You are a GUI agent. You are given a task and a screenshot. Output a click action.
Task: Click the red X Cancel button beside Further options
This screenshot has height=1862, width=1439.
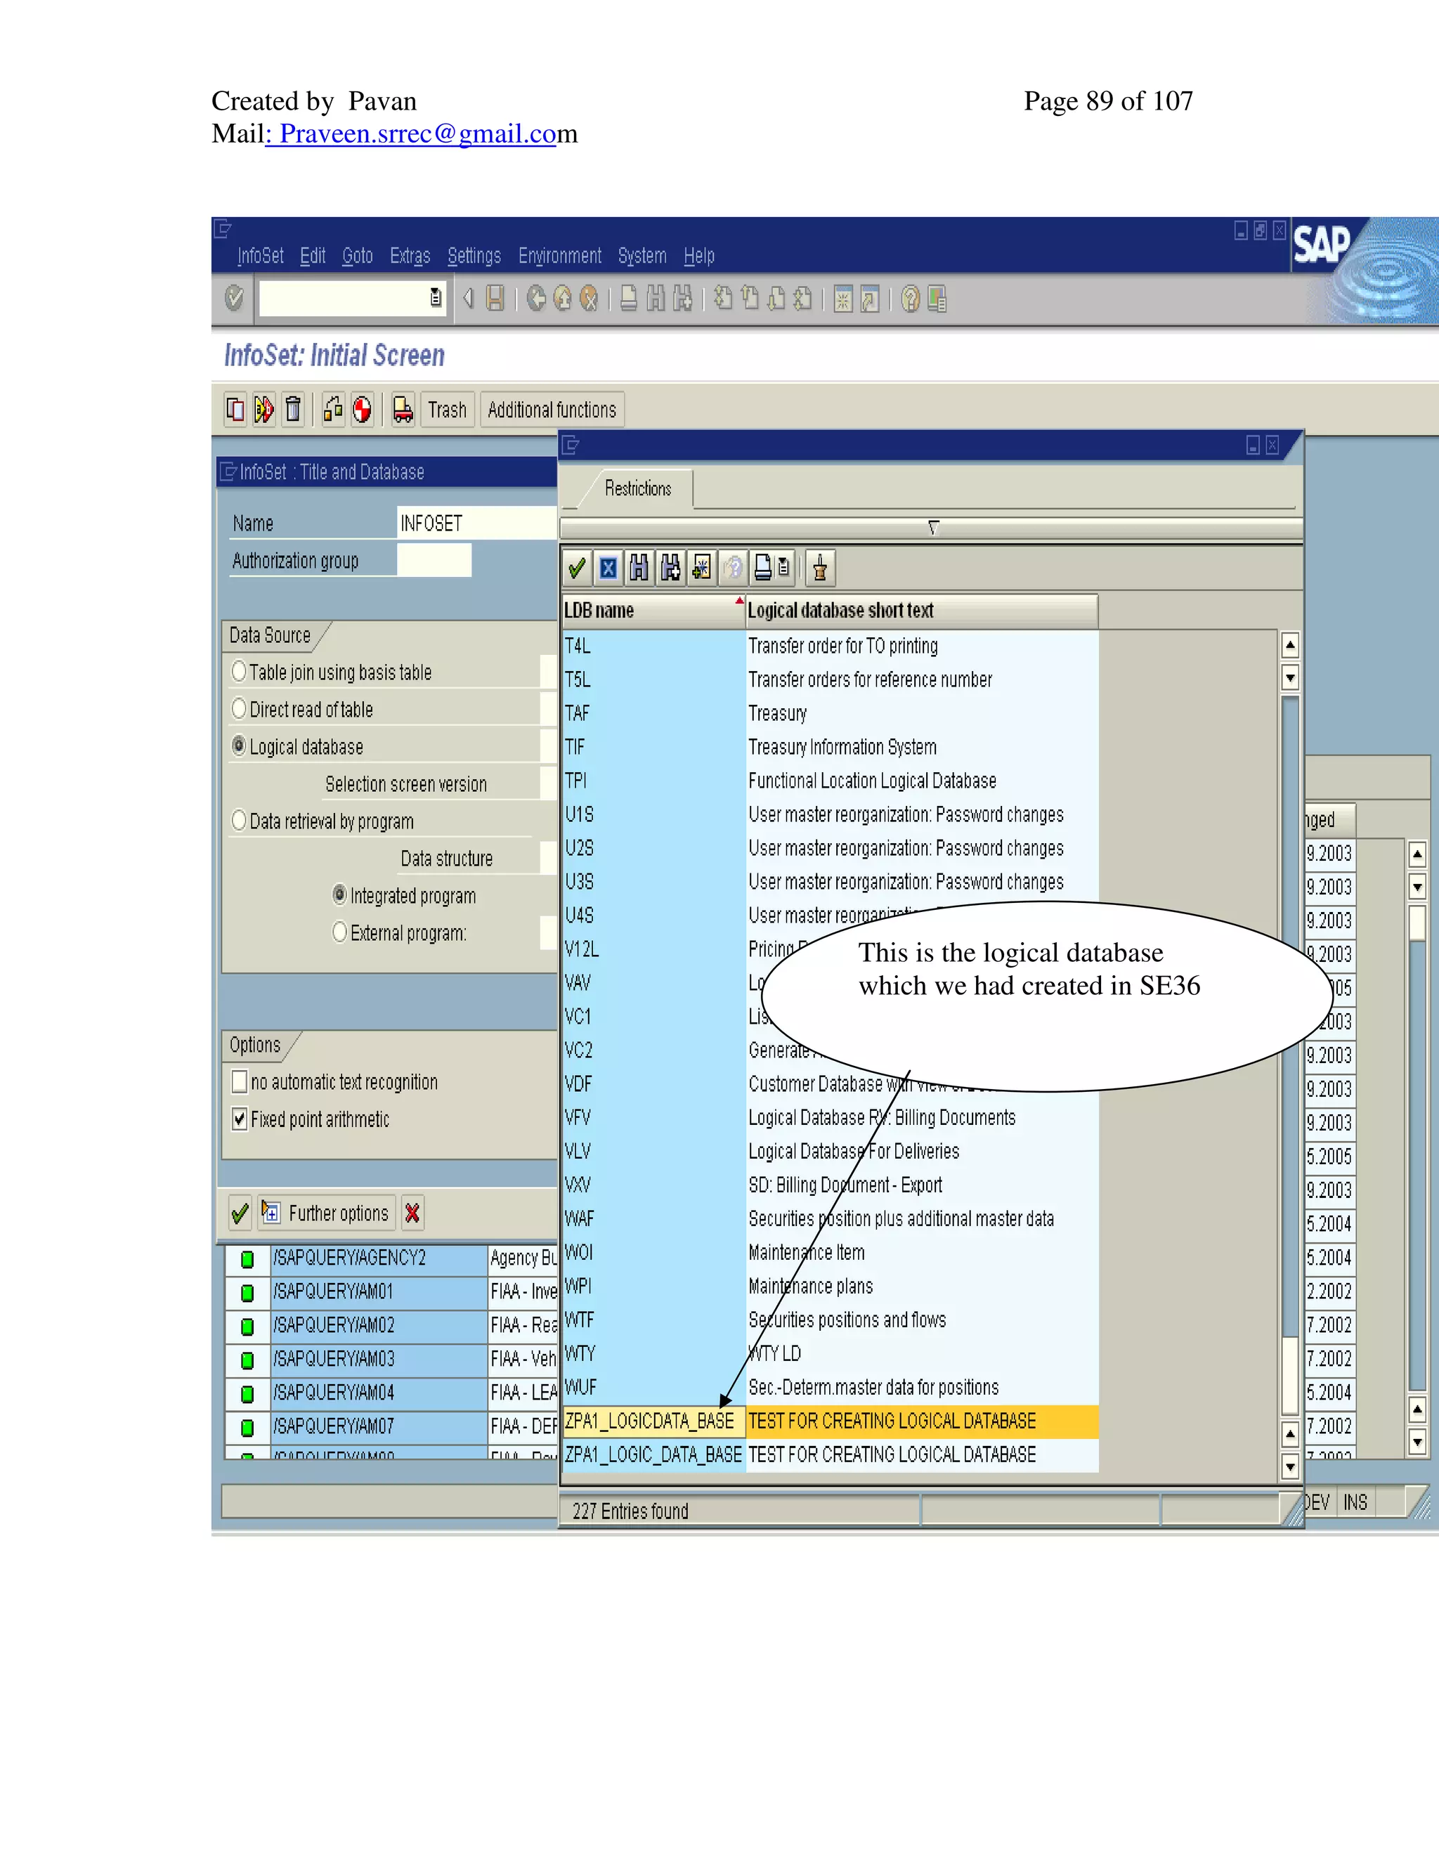point(412,1213)
